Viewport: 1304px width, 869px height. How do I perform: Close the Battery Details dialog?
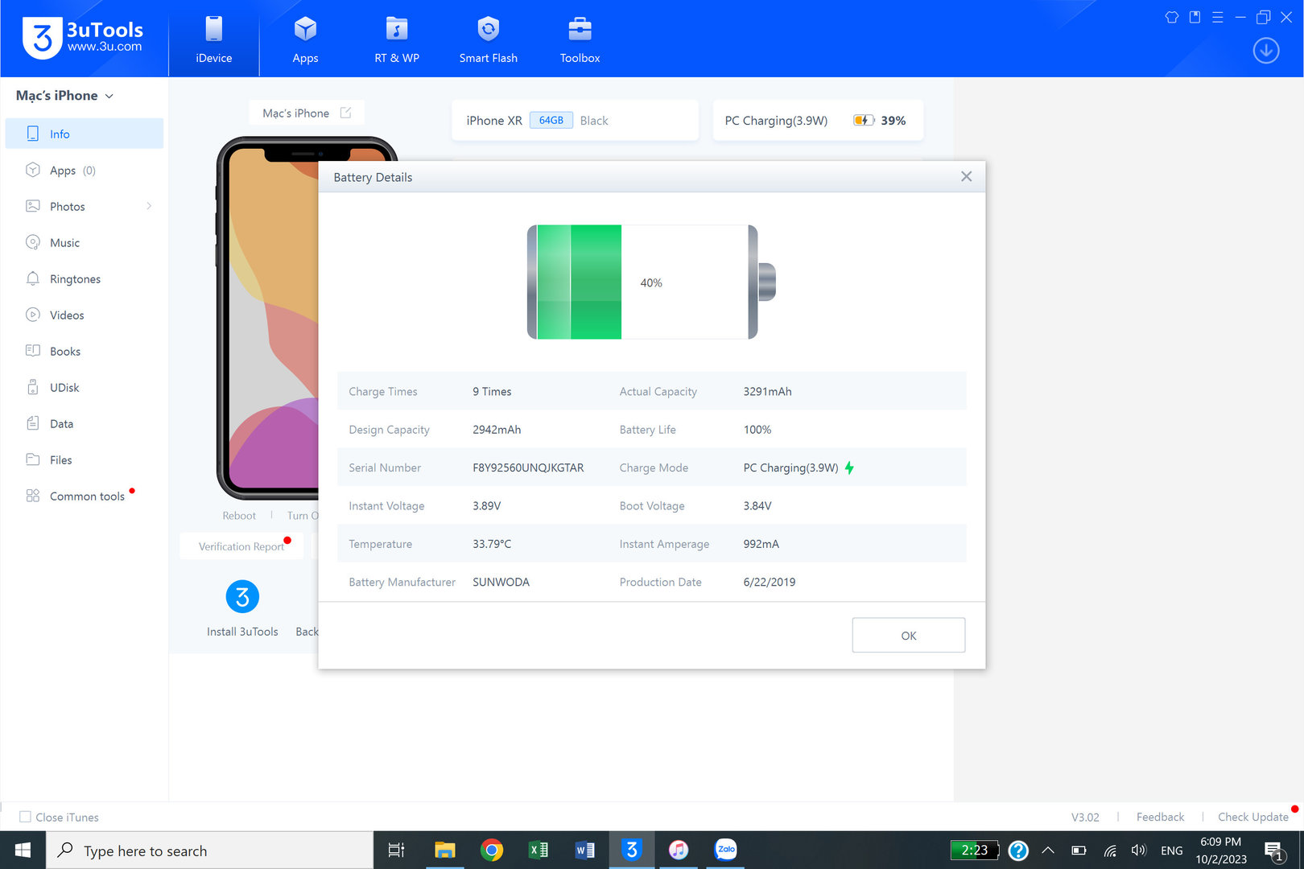click(966, 177)
